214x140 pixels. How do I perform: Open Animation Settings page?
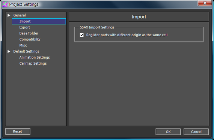(x=35, y=57)
